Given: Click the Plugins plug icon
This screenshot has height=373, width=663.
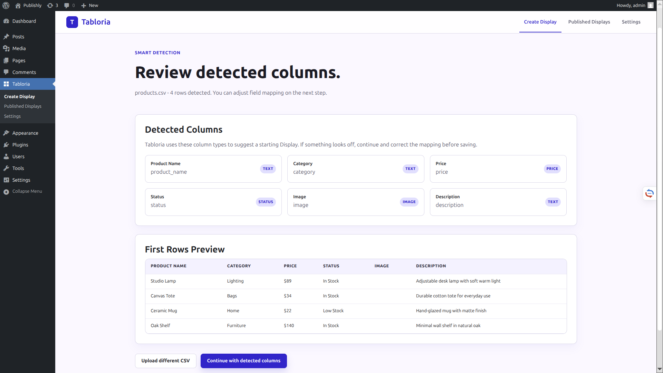Looking at the screenshot, I should 6,145.
